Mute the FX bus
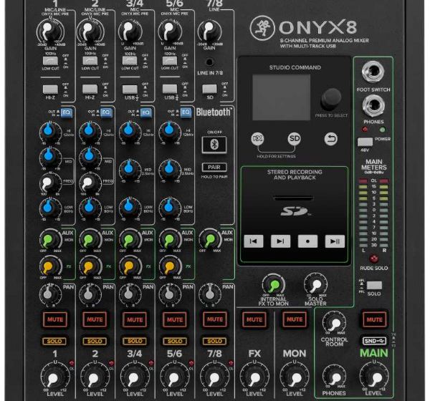Screen dimensions: 430x401 point(254,319)
